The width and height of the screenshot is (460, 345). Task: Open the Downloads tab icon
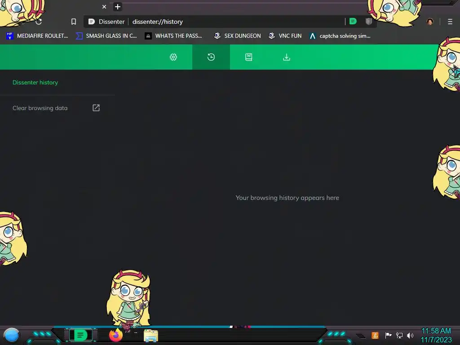[x=286, y=57]
